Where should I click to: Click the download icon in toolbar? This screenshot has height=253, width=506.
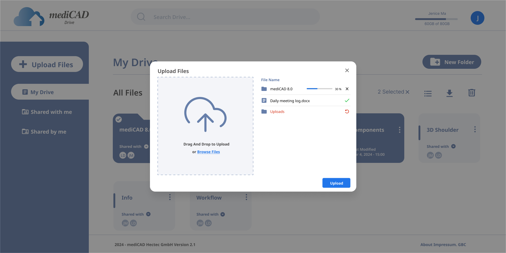pos(450,93)
